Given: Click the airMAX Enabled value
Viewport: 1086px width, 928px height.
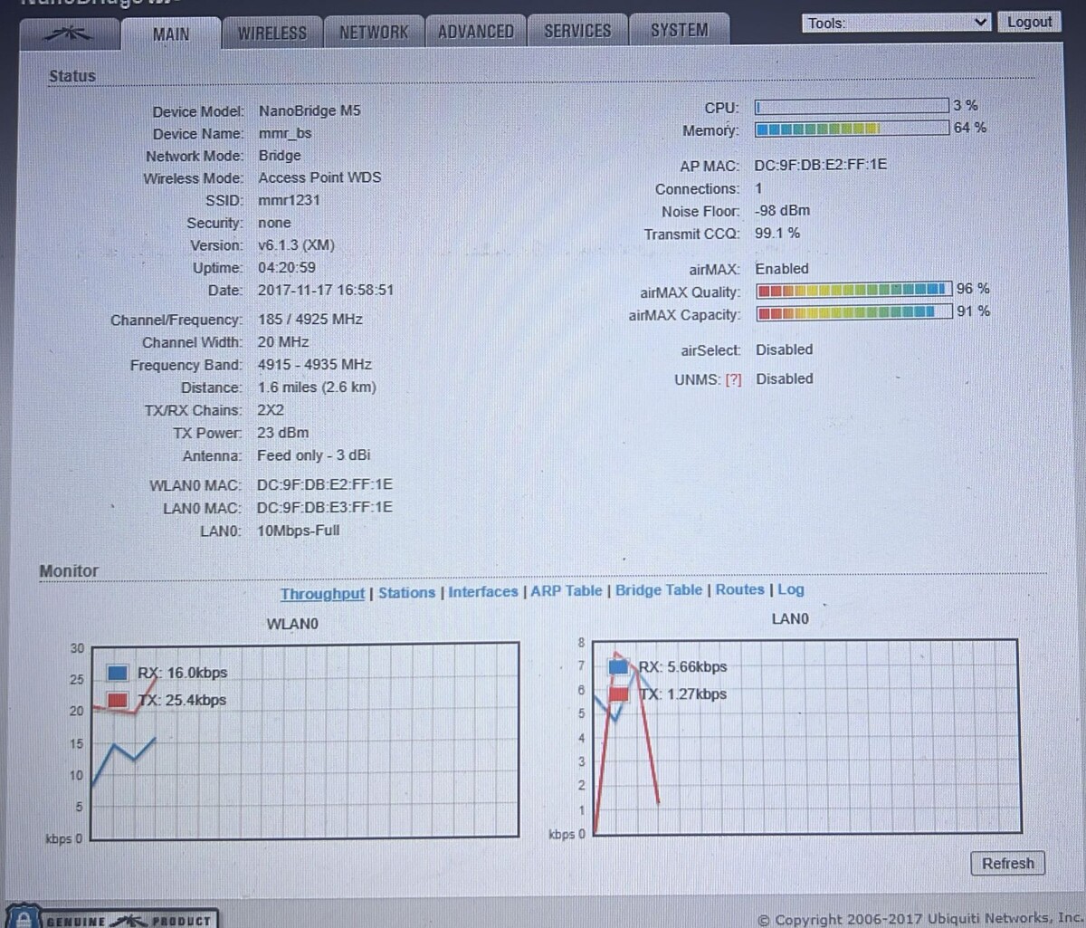Looking at the screenshot, I should (x=782, y=269).
